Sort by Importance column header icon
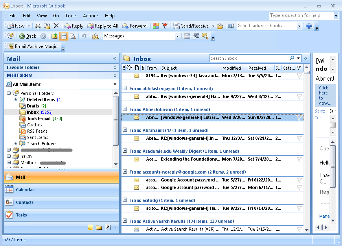The width and height of the screenshot is (342, 246). pyautogui.click(x=124, y=68)
